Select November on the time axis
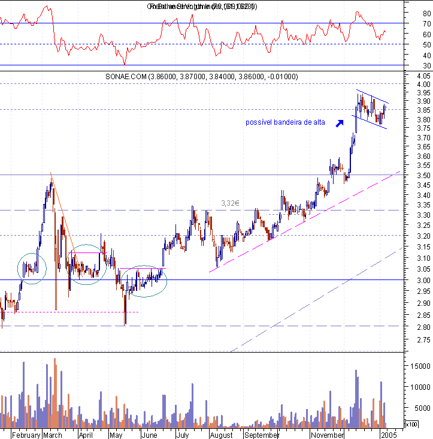This screenshot has height=439, width=433. (328, 434)
